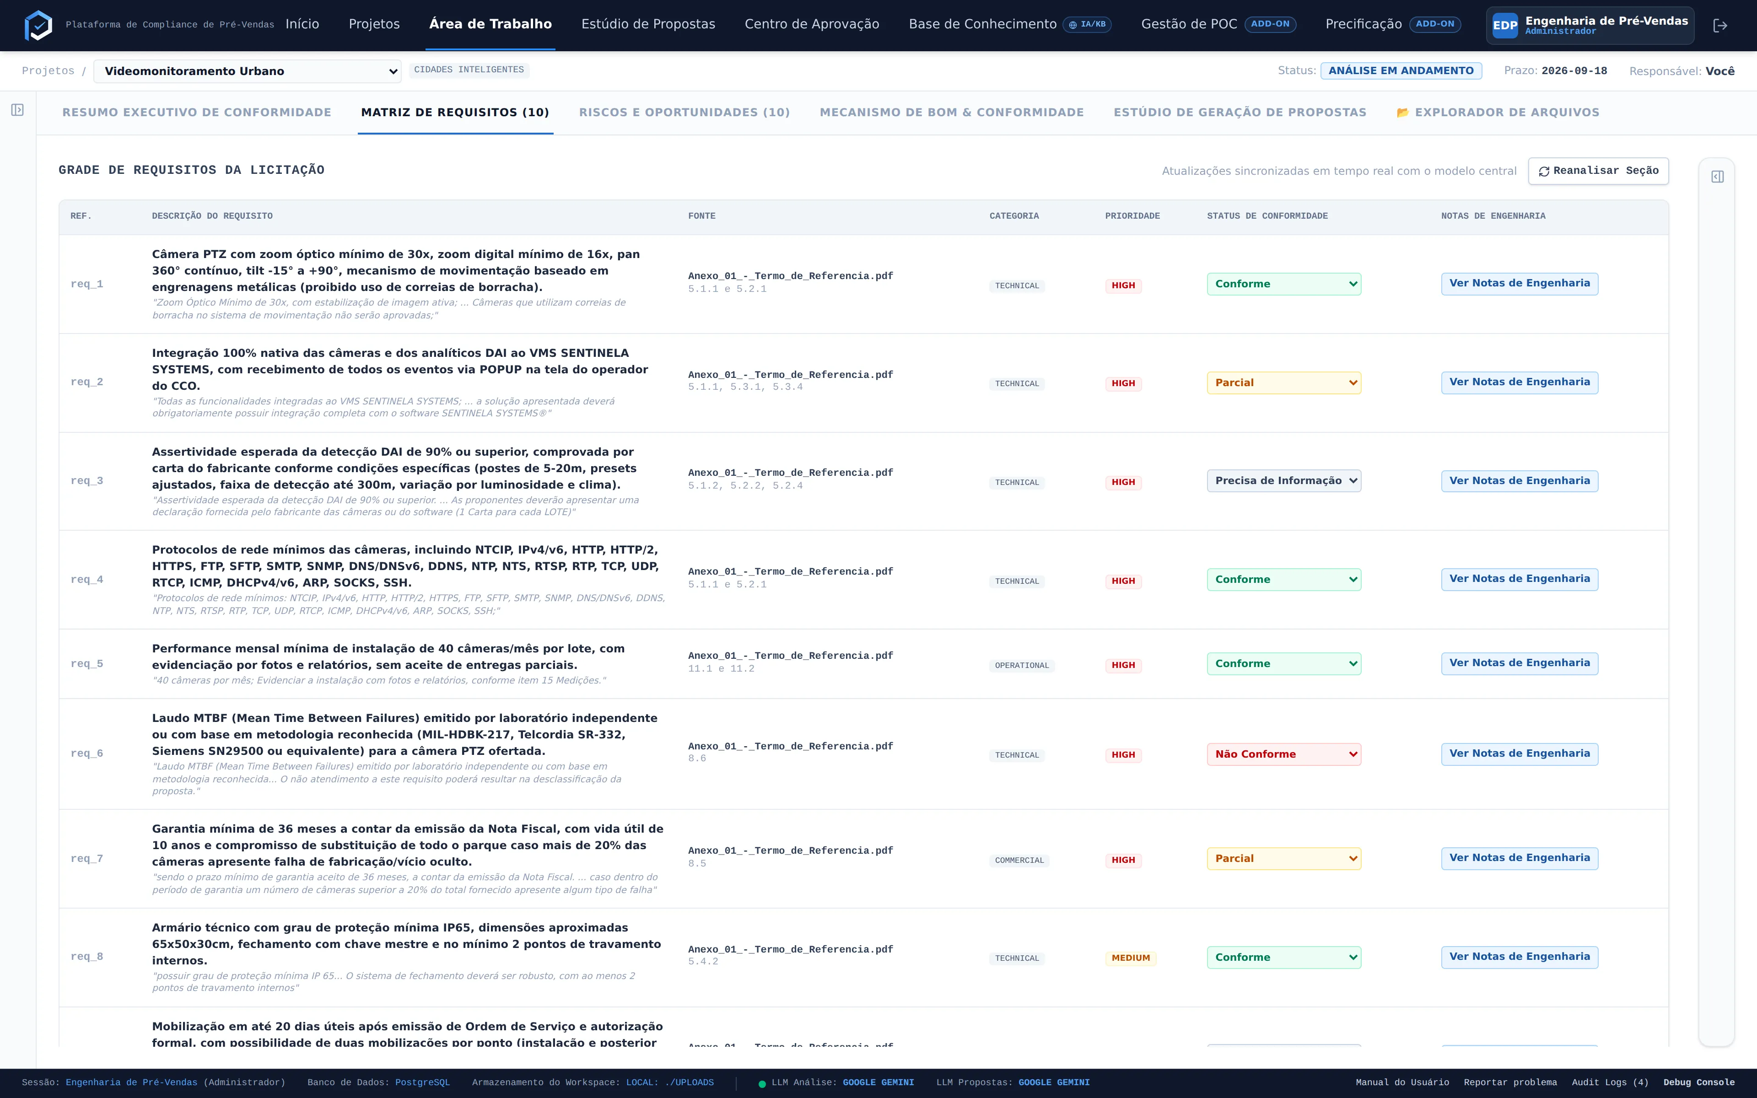Switch to Riscos e Oportunidades tab
1757x1098 pixels.
pyautogui.click(x=684, y=113)
